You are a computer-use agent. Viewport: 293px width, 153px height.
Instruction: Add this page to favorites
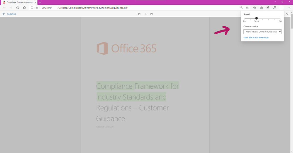[247, 8]
